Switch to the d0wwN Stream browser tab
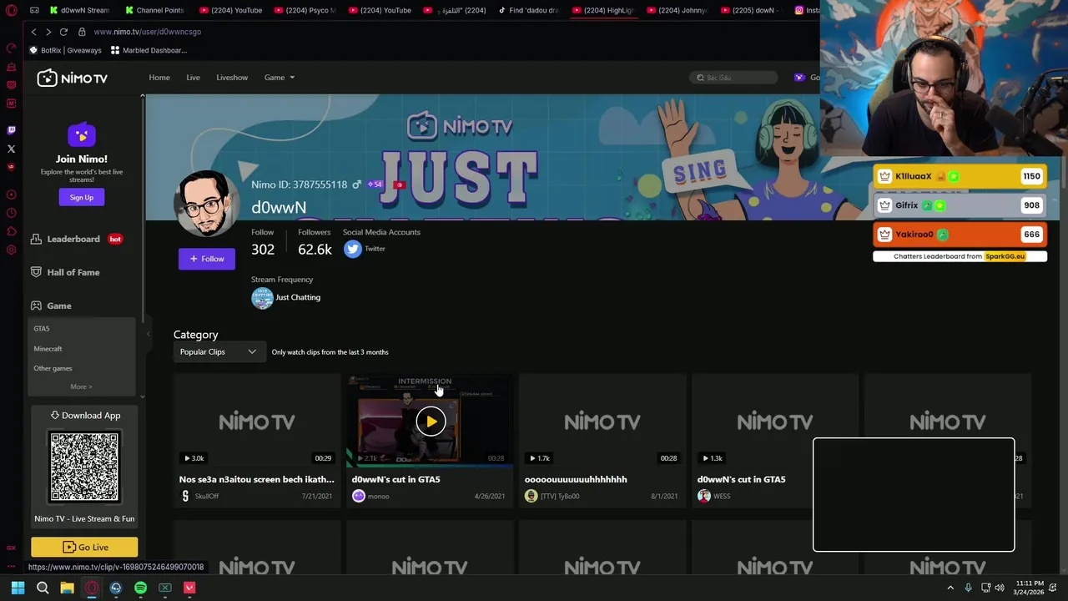The image size is (1068, 601). tap(79, 10)
